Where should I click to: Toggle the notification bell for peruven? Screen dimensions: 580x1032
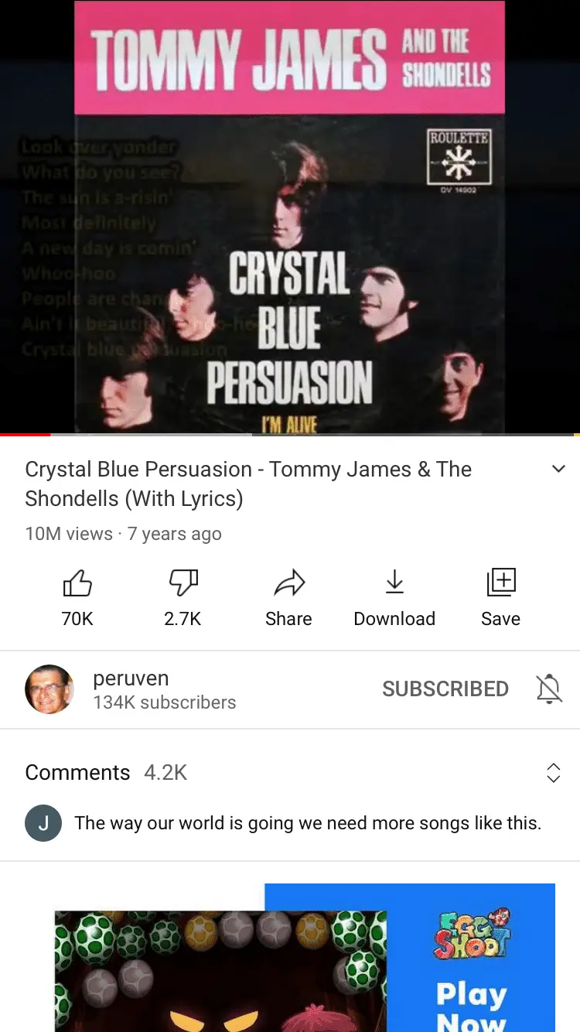tap(549, 689)
